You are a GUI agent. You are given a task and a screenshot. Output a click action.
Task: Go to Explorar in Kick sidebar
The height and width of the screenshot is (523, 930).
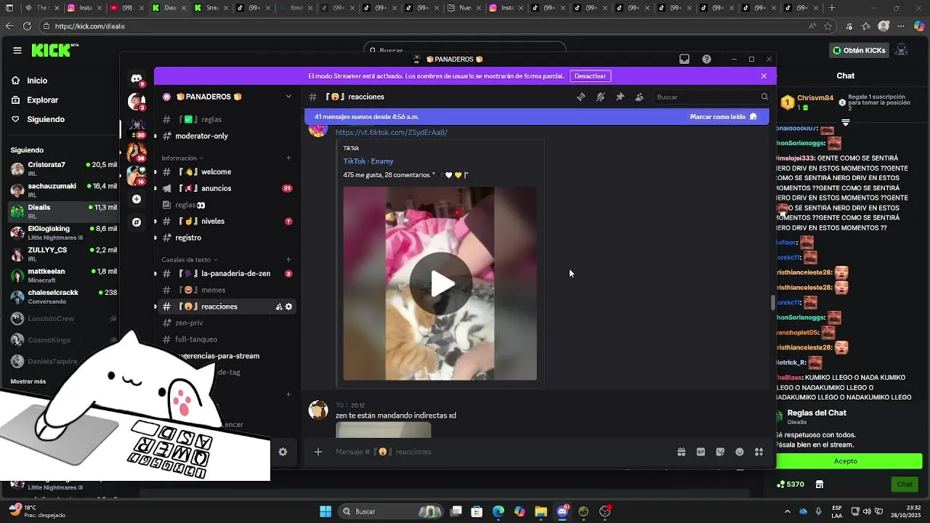tap(42, 100)
